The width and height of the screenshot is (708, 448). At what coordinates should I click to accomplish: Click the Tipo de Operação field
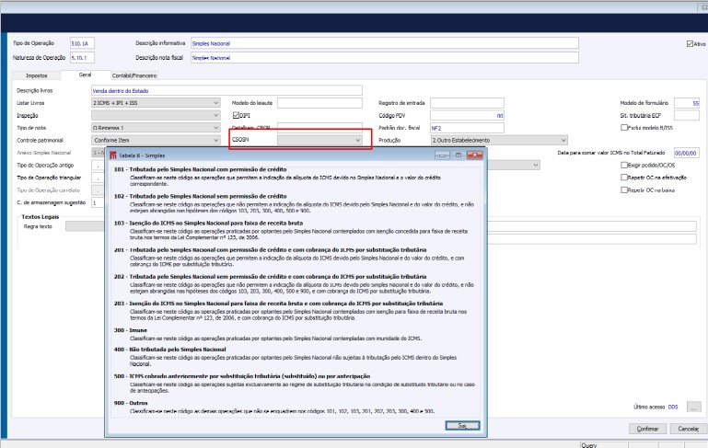point(82,43)
